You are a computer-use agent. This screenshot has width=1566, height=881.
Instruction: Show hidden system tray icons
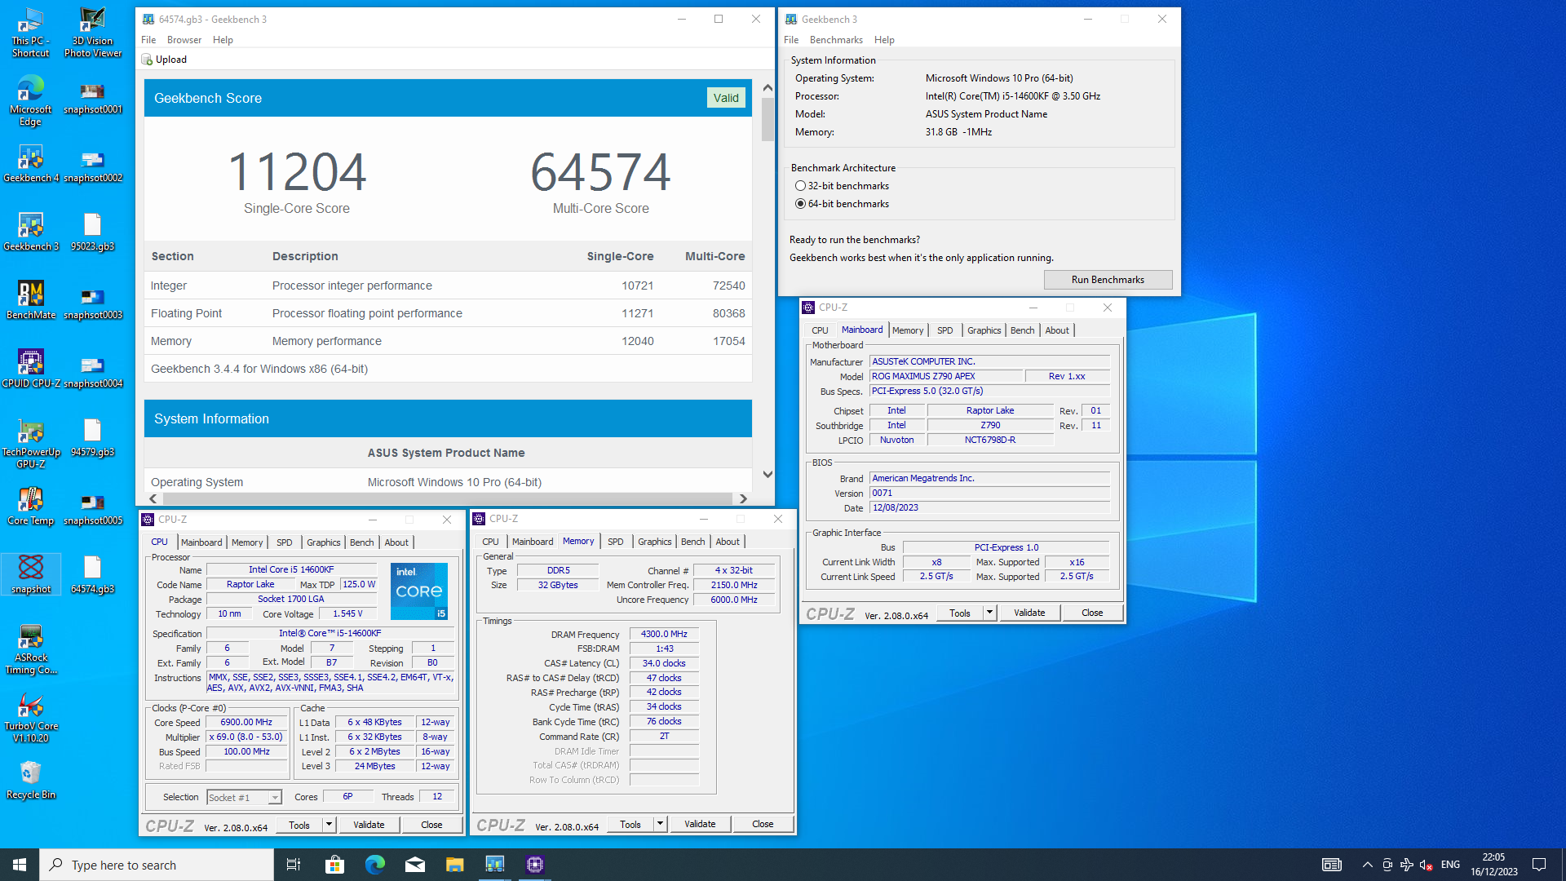tap(1367, 865)
